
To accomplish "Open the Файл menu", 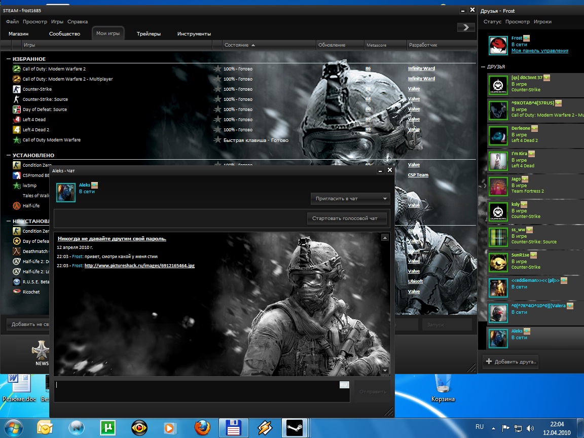I will (x=12, y=22).
